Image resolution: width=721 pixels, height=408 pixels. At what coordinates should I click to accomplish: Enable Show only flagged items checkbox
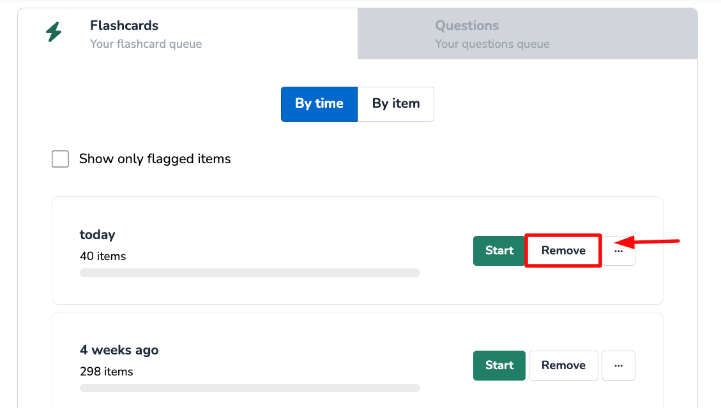60,159
